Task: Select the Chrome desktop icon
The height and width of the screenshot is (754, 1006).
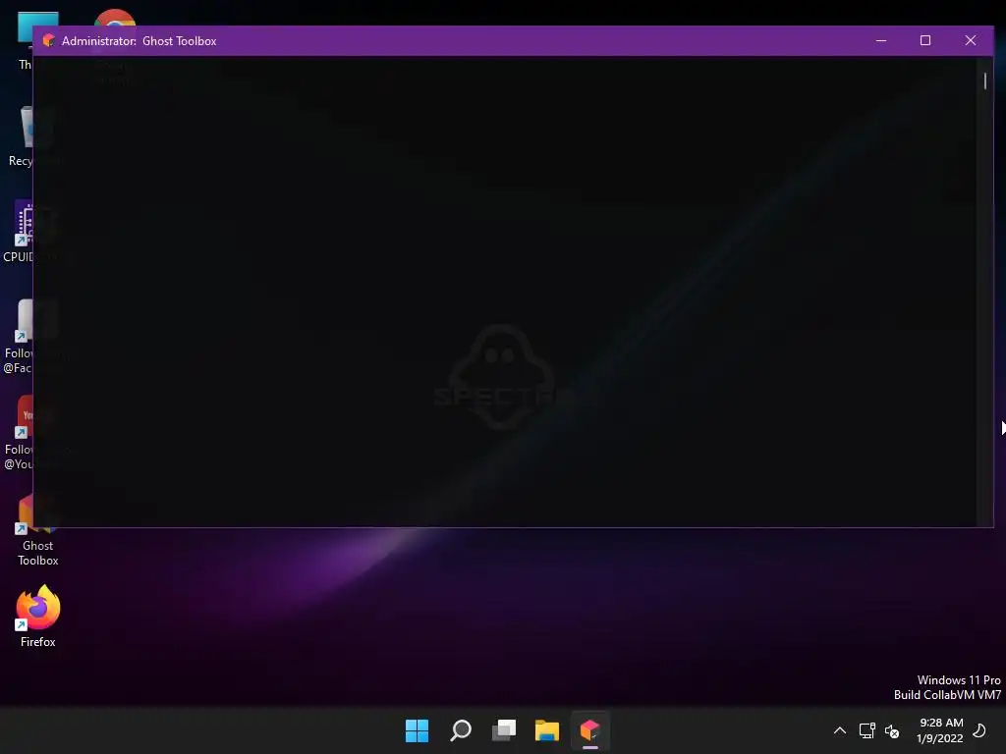Action: click(x=115, y=18)
